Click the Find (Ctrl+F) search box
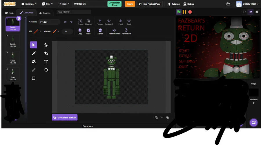This screenshot has height=145, width=261. (x=74, y=12)
